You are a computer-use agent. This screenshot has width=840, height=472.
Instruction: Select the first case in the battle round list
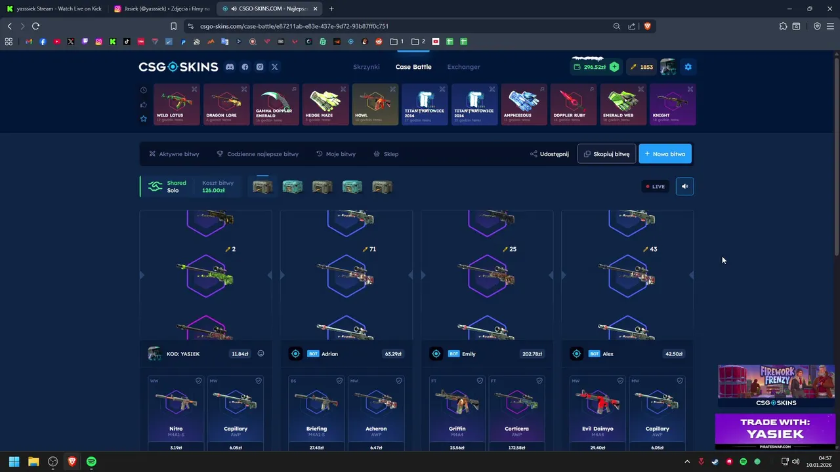(x=262, y=187)
